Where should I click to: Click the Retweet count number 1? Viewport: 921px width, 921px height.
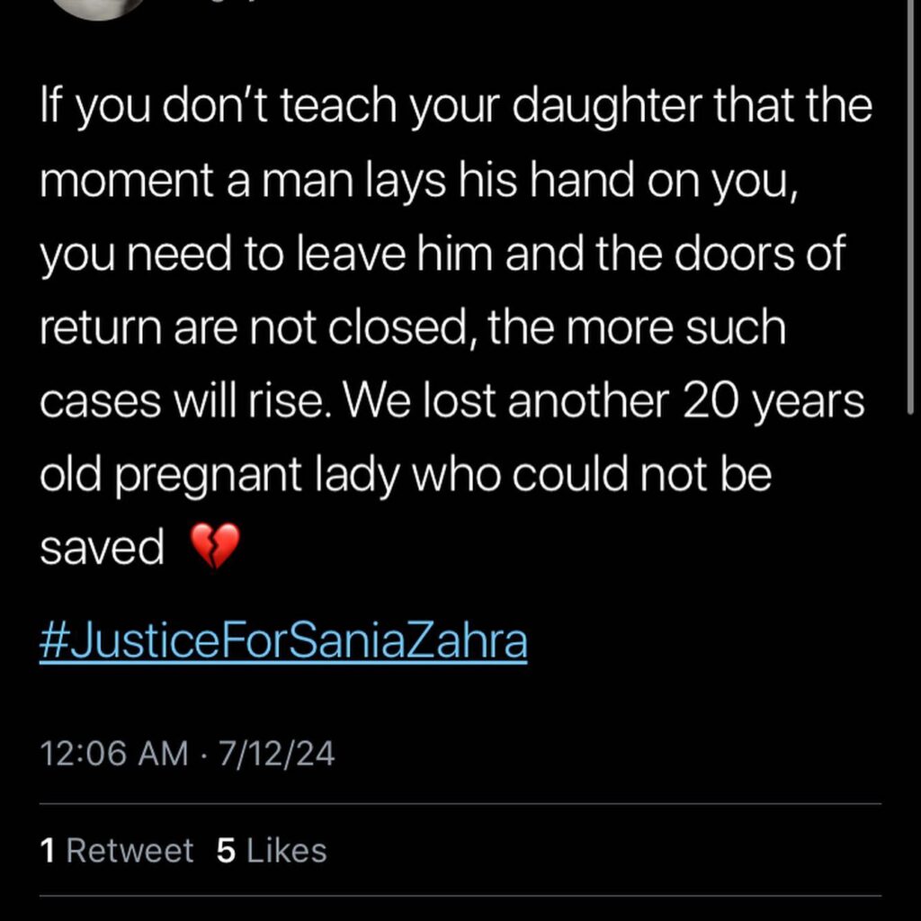pyautogui.click(x=48, y=851)
